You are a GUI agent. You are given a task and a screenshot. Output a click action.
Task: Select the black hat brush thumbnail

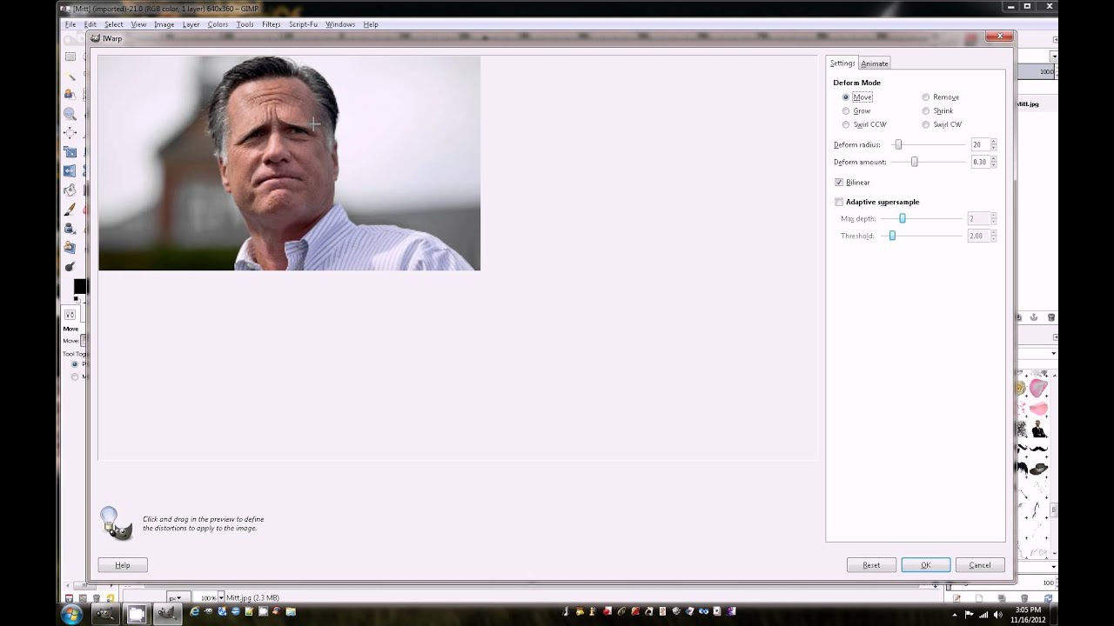(x=1038, y=469)
